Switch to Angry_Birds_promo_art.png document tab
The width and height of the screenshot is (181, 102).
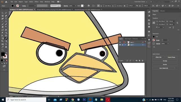pos(54,10)
